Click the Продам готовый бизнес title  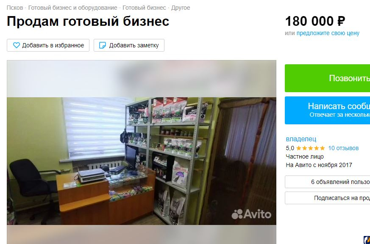click(x=88, y=21)
